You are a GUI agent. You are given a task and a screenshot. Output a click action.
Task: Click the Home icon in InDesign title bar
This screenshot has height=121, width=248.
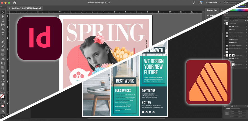click(x=14, y=3)
